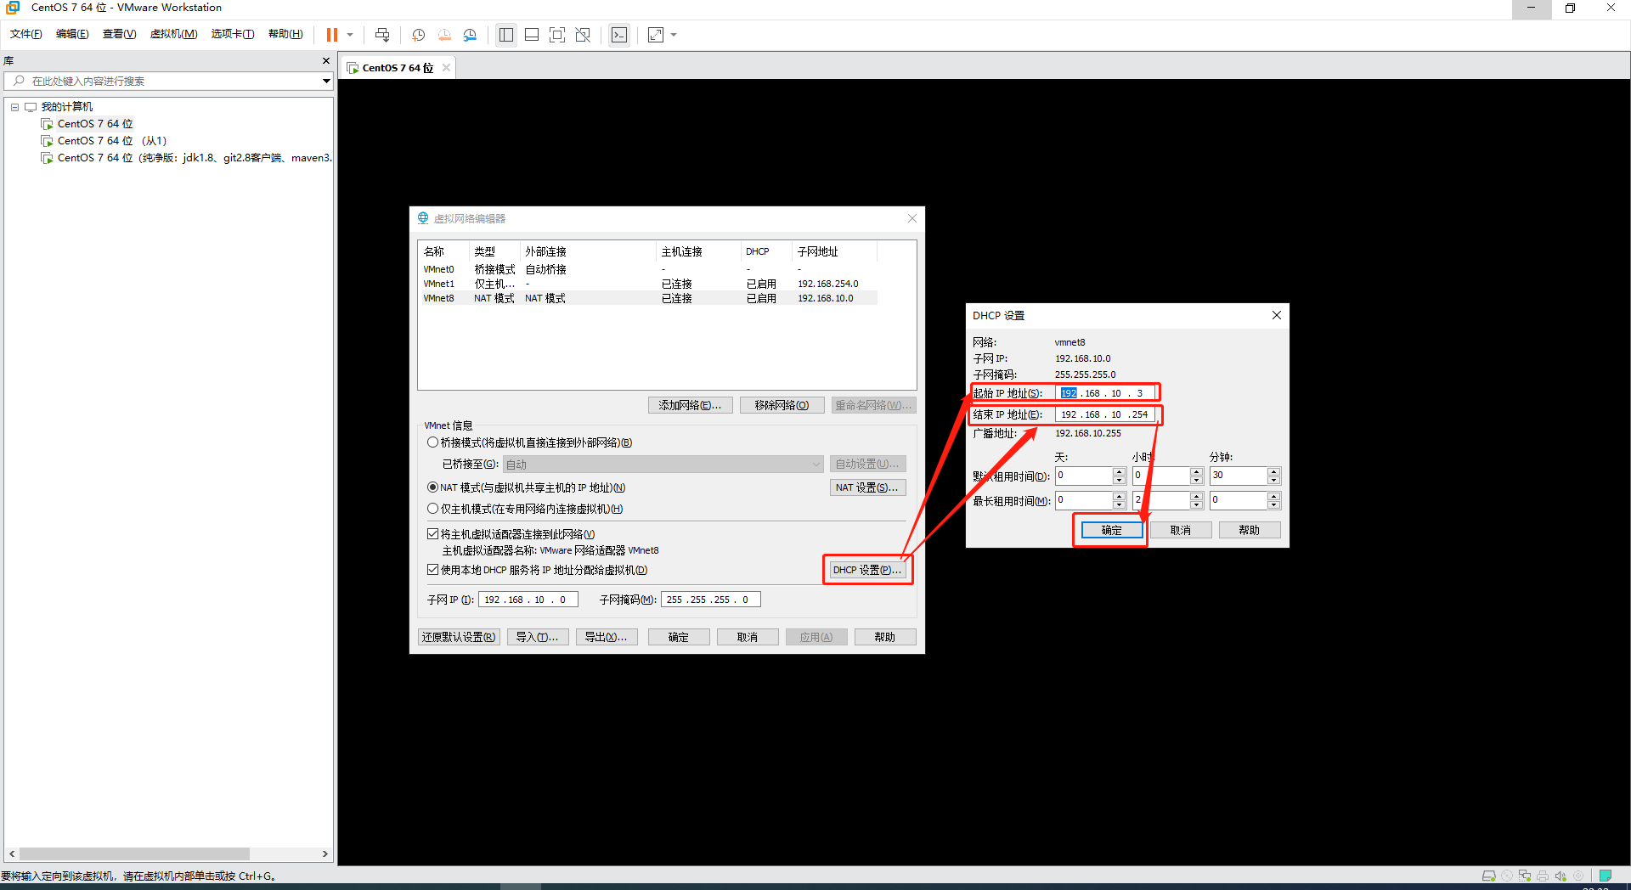1631x890 pixels.
Task: Close the CentOS 7 64 位 tab
Action: pyautogui.click(x=446, y=68)
